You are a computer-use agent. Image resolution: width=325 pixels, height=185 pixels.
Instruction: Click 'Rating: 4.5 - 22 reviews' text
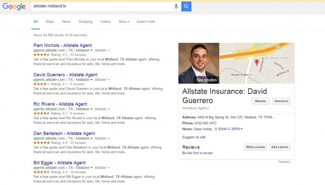pos(69,55)
